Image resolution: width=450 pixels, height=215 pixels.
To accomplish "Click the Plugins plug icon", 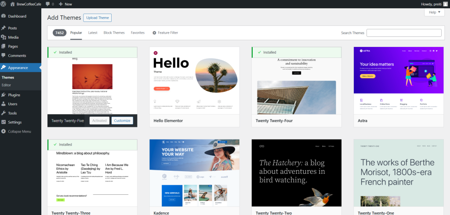I will (4, 95).
